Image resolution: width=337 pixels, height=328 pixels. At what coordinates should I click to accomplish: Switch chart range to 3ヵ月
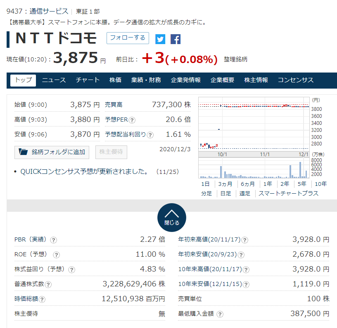point(225,184)
